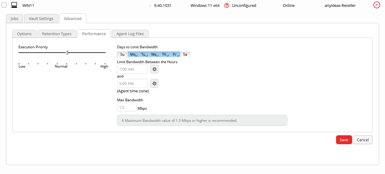
Task: Select the WIN11 row checkbox
Action: pyautogui.click(x=4, y=5)
